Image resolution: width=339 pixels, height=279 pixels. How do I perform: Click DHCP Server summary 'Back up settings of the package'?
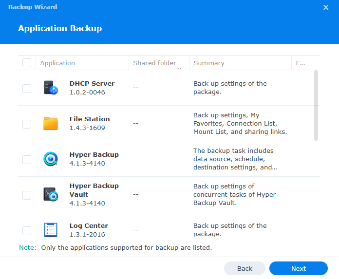230,88
